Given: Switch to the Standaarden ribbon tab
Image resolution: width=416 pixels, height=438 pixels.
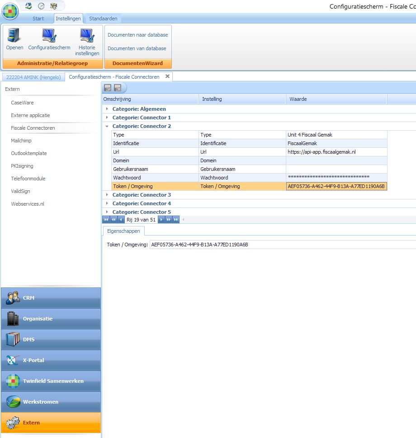Looking at the screenshot, I should [103, 19].
